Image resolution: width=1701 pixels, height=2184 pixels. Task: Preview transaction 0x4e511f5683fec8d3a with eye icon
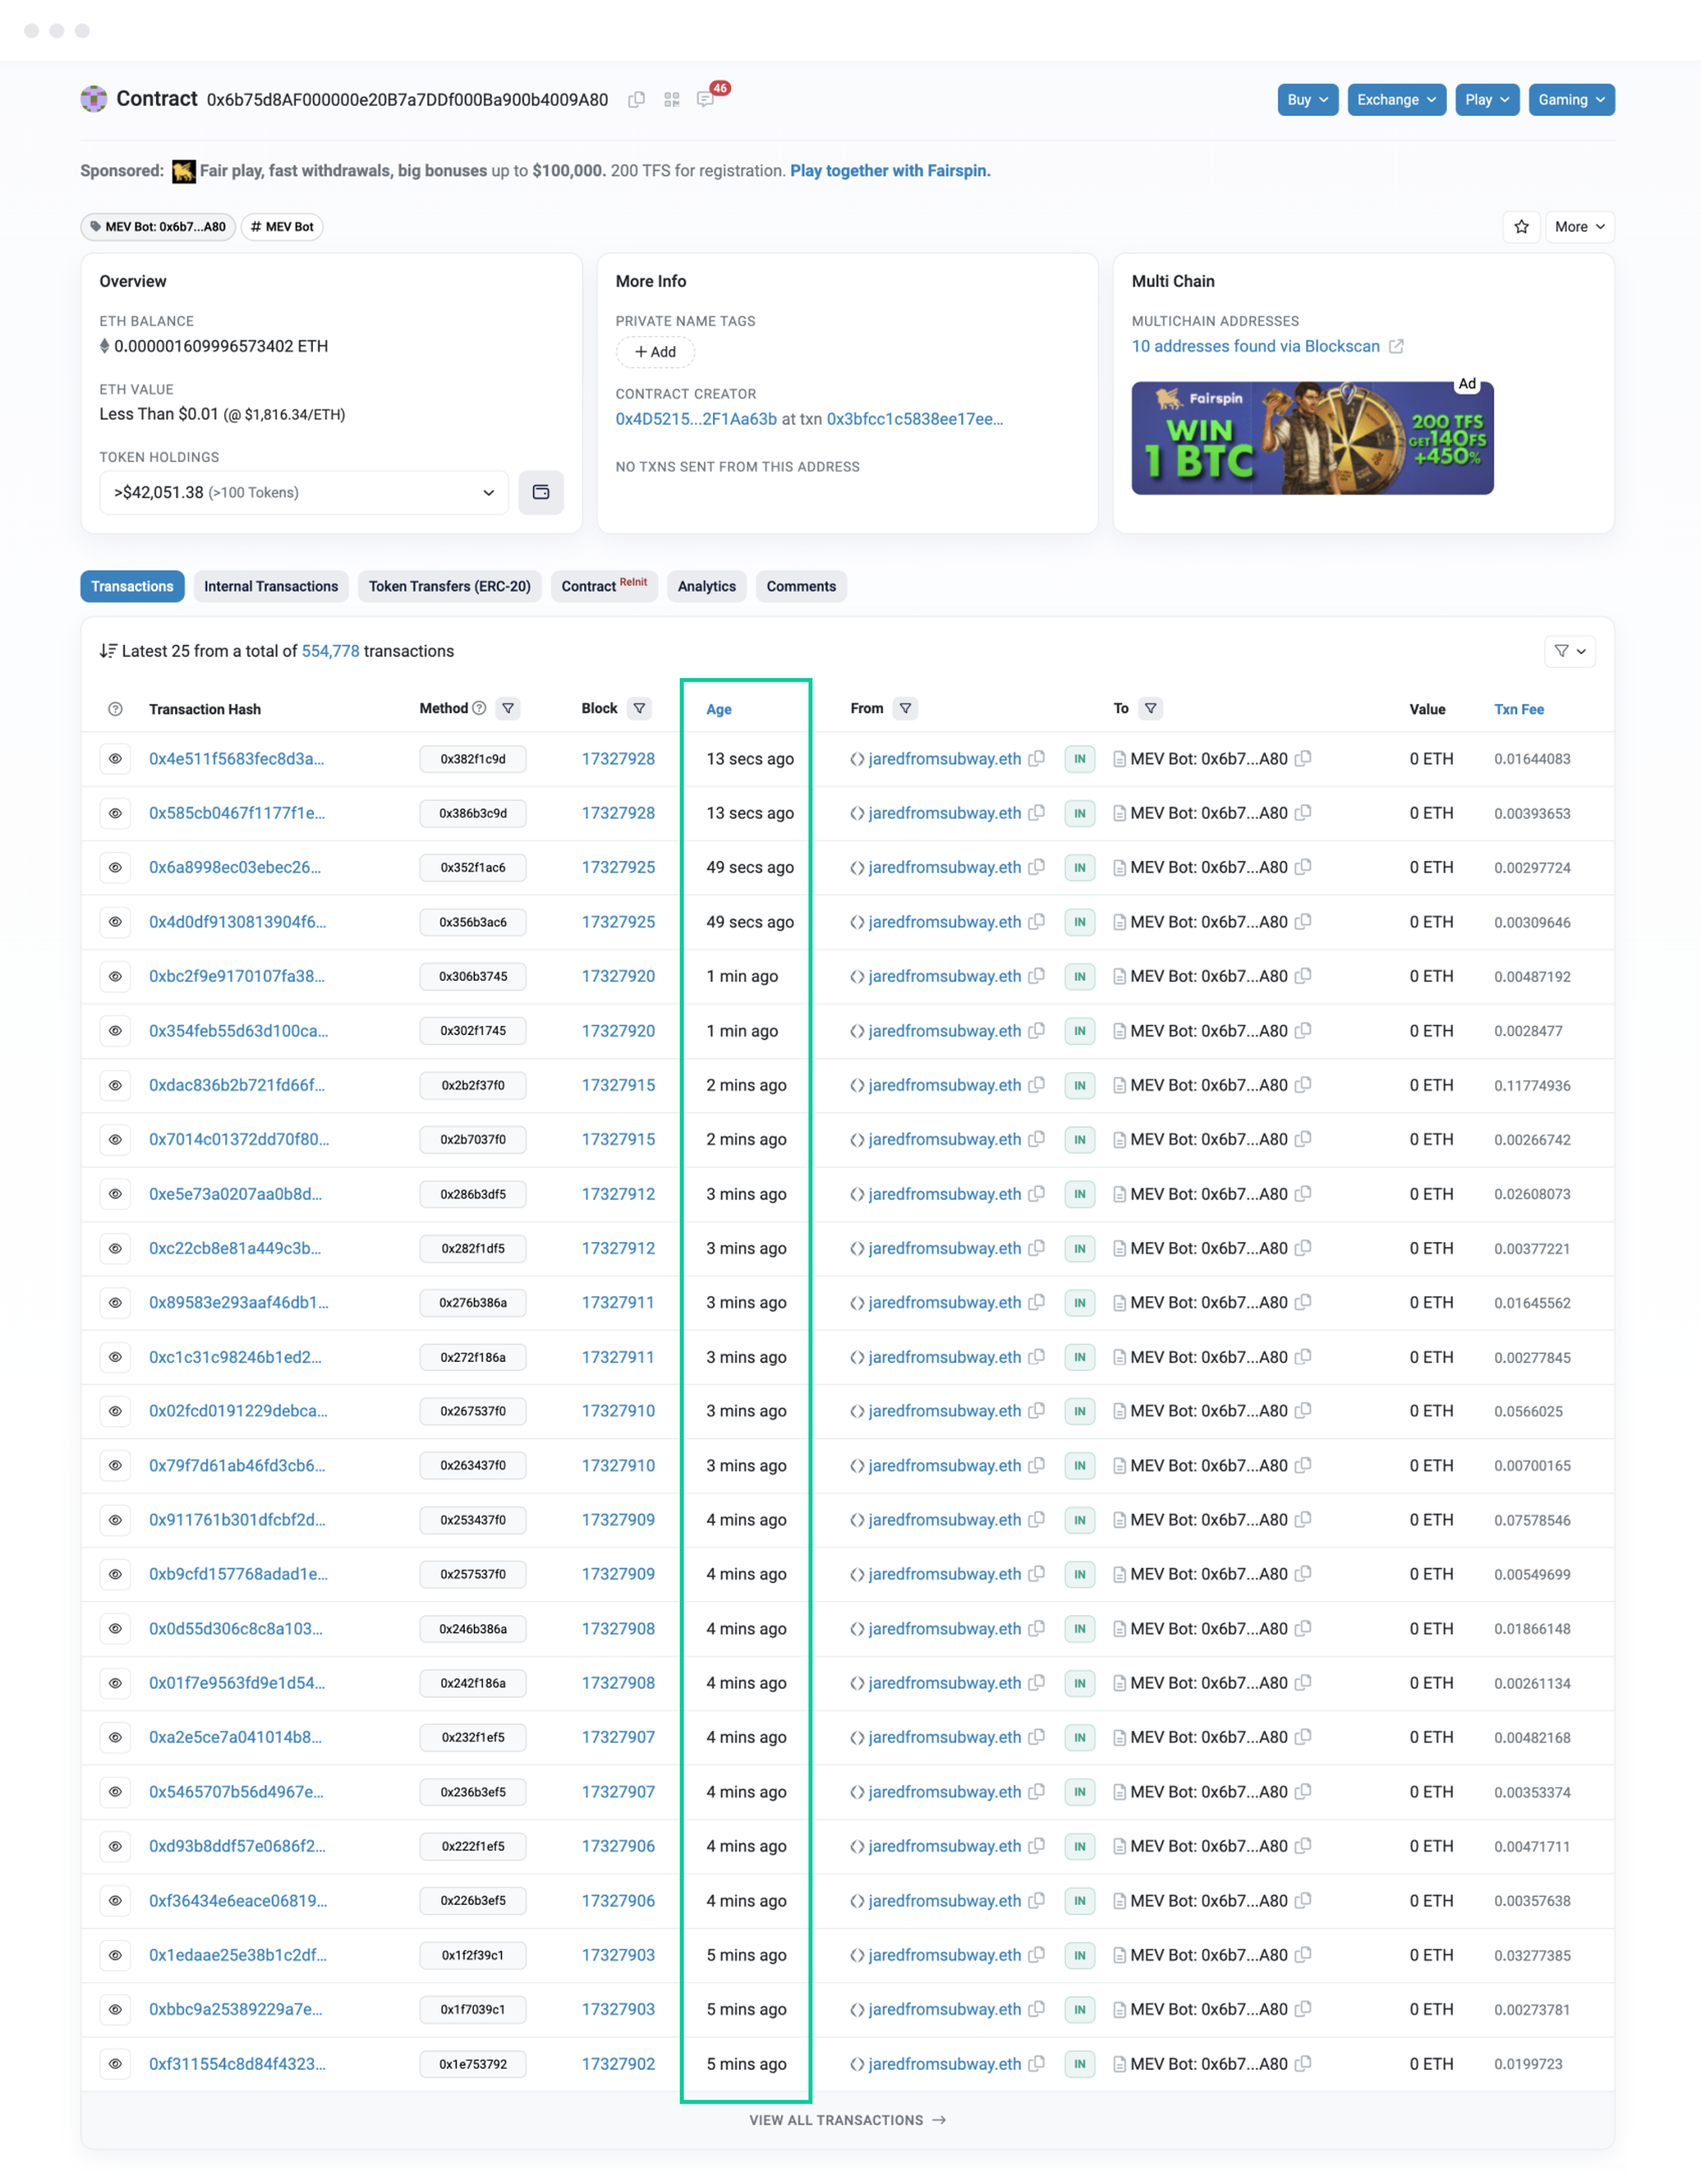click(115, 759)
